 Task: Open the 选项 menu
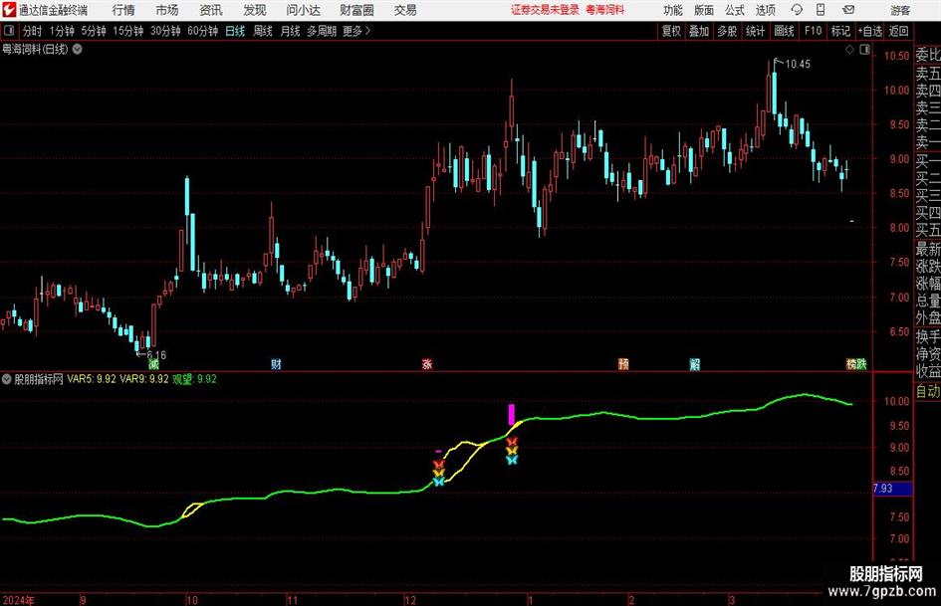(x=765, y=10)
